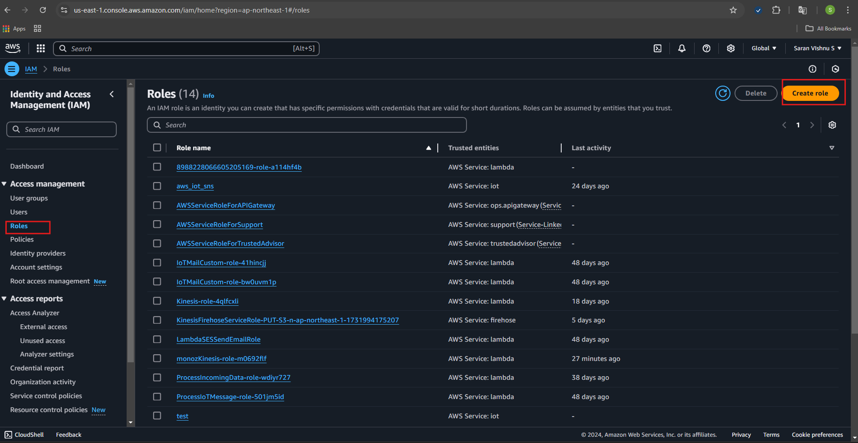The image size is (858, 443).
Task: Toggle the hamburger navigation menu
Action: coord(12,69)
